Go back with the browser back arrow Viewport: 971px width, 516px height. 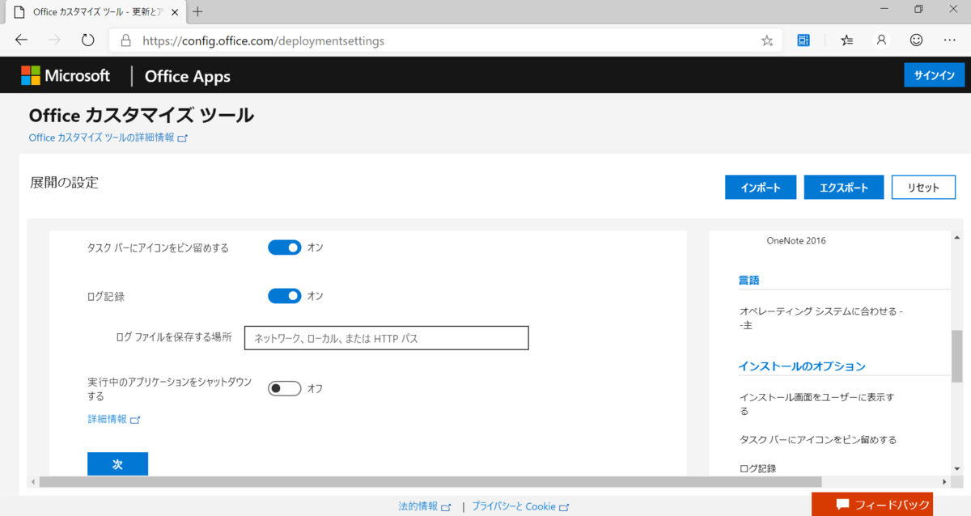[22, 40]
